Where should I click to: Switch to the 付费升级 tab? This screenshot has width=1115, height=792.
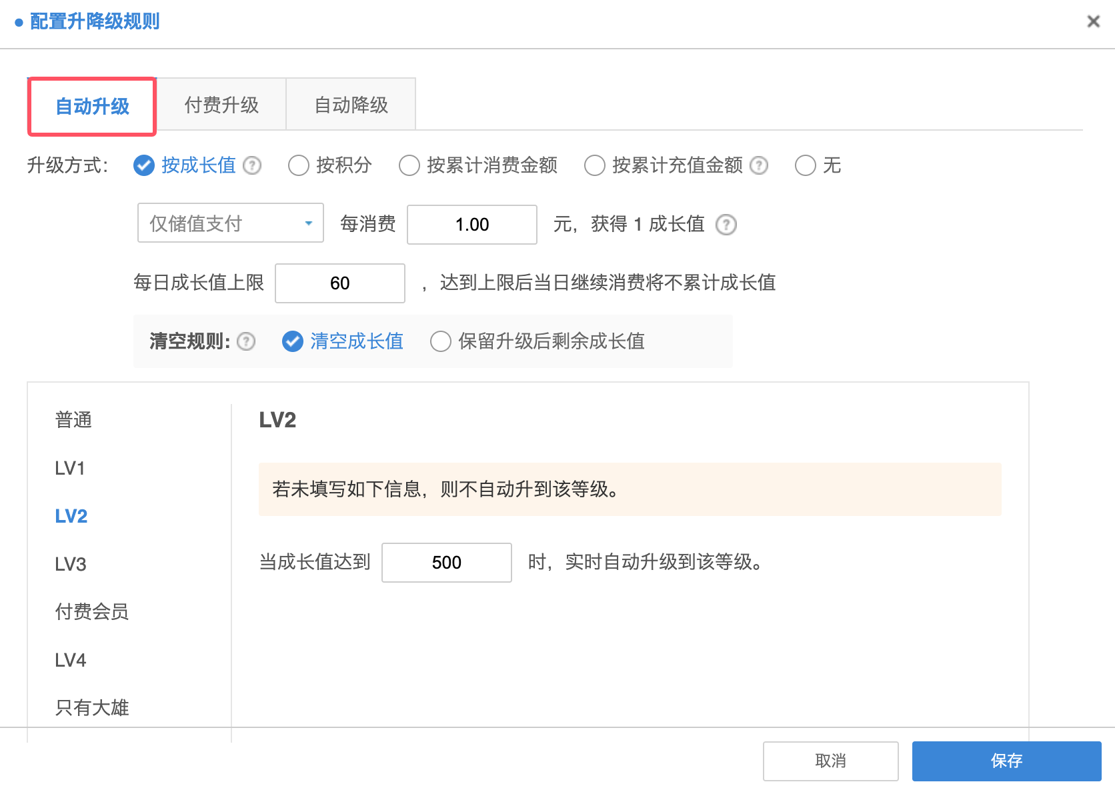pyautogui.click(x=221, y=105)
